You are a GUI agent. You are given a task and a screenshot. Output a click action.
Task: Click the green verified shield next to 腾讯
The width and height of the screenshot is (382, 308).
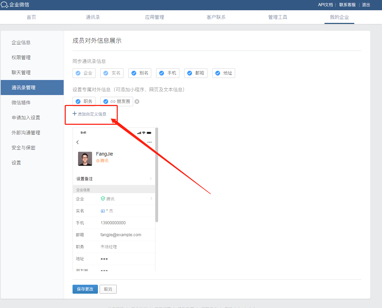(x=103, y=199)
